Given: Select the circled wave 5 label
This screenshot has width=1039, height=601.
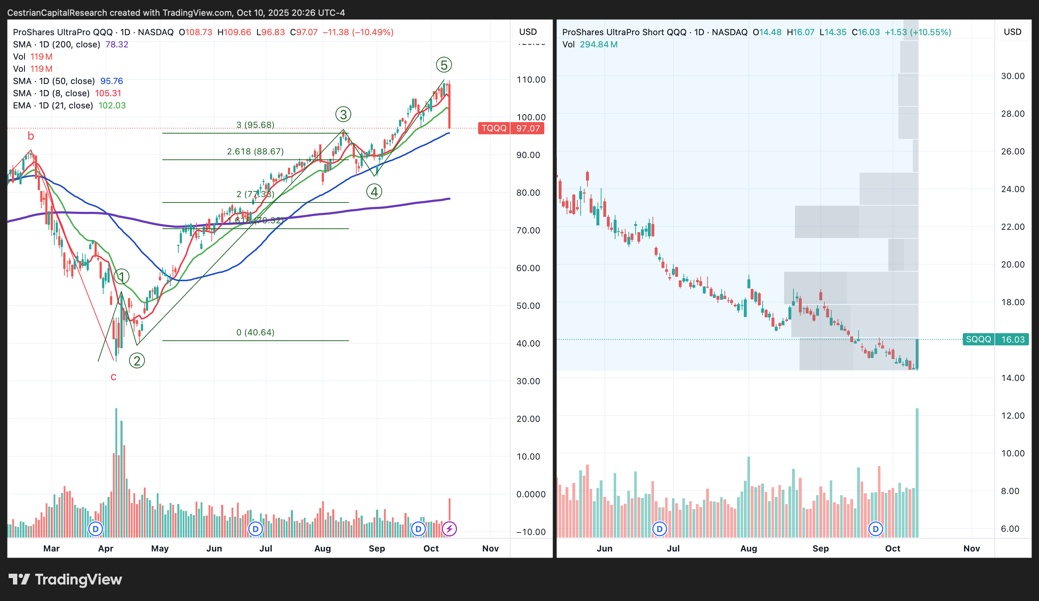Looking at the screenshot, I should pos(444,65).
